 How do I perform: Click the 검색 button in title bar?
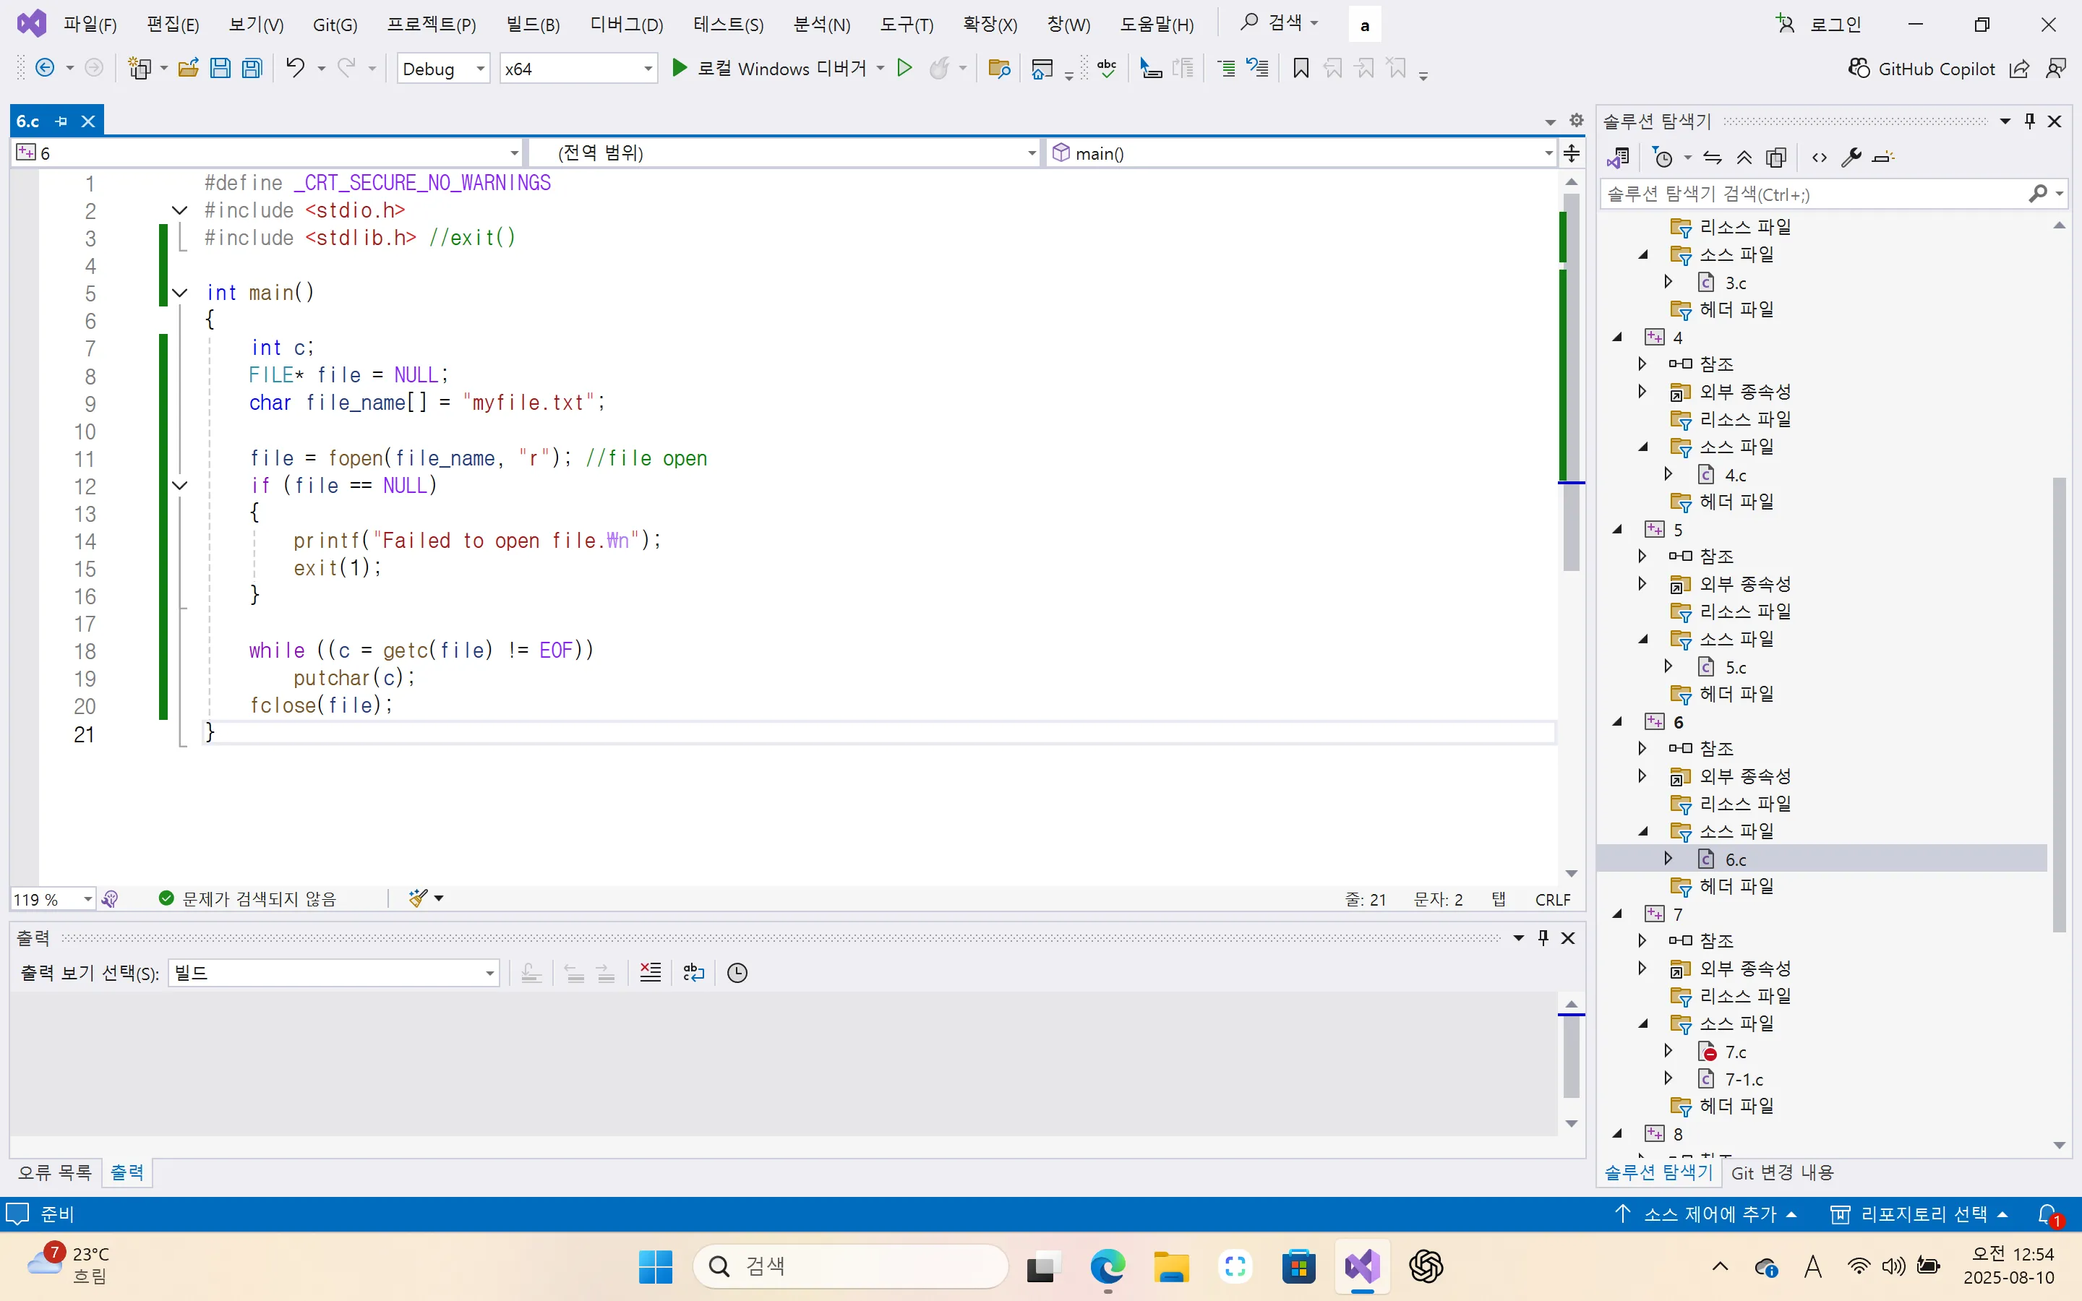point(1280,23)
